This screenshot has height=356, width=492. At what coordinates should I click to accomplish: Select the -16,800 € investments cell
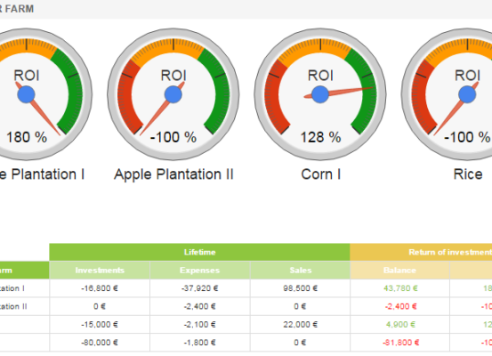(x=100, y=288)
